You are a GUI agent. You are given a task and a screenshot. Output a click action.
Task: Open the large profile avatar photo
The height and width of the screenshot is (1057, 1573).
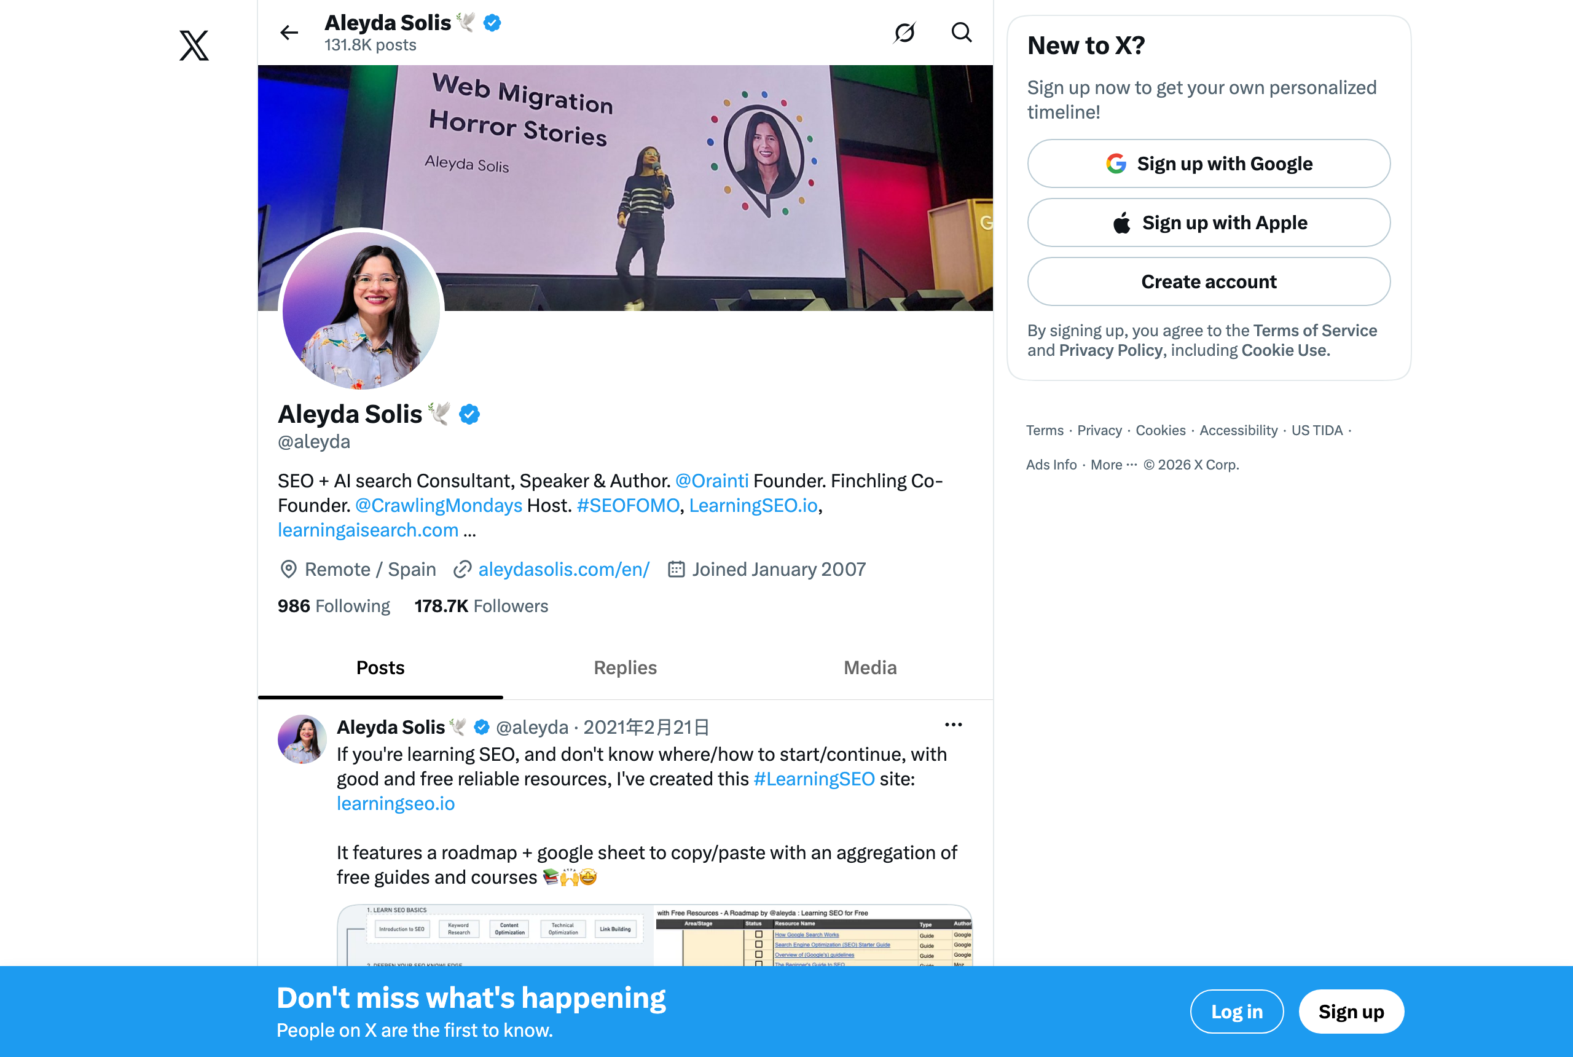(x=361, y=310)
